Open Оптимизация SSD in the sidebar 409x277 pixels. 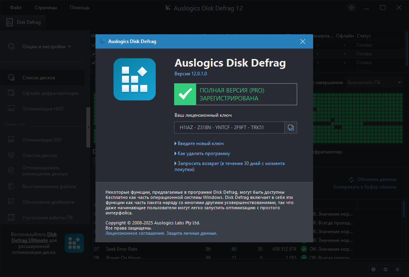42,140
